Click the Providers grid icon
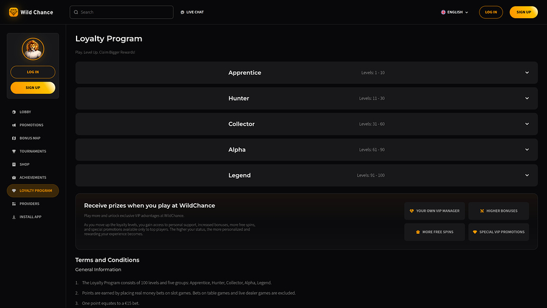 click(14, 203)
